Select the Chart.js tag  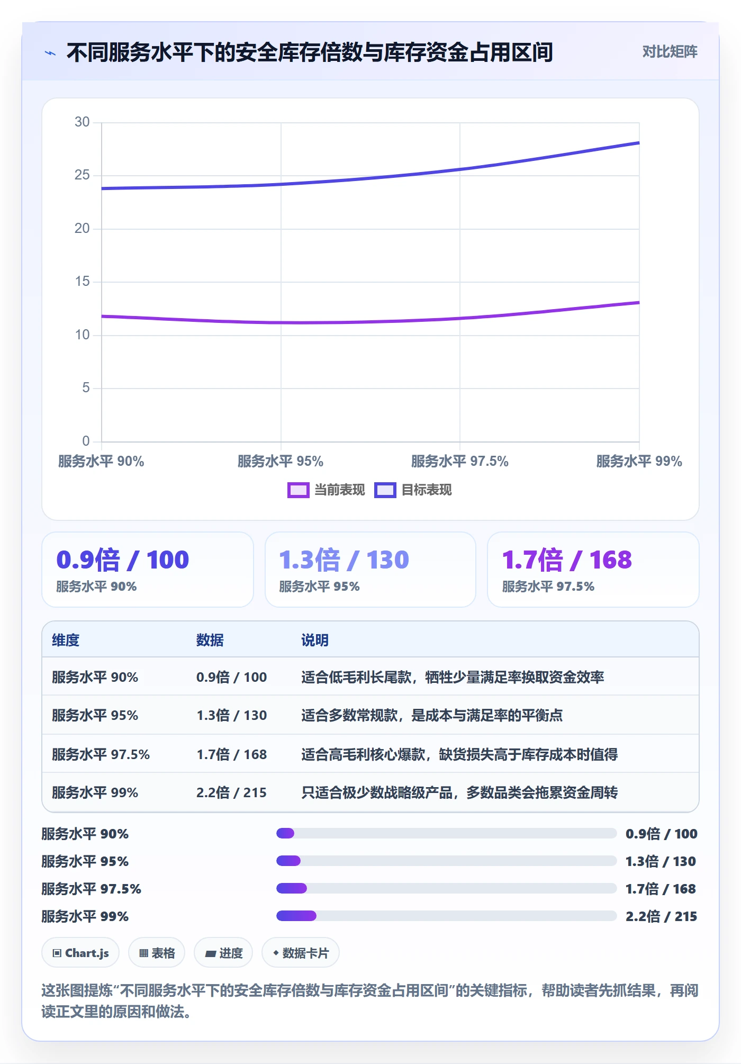tap(80, 953)
